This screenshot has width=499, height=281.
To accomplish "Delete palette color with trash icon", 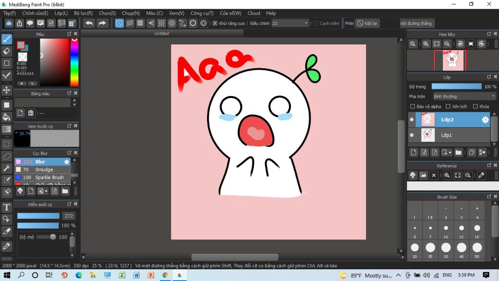I will 31,113.
